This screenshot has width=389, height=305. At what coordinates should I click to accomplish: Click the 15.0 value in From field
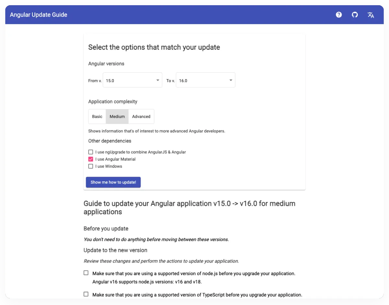[x=110, y=81]
